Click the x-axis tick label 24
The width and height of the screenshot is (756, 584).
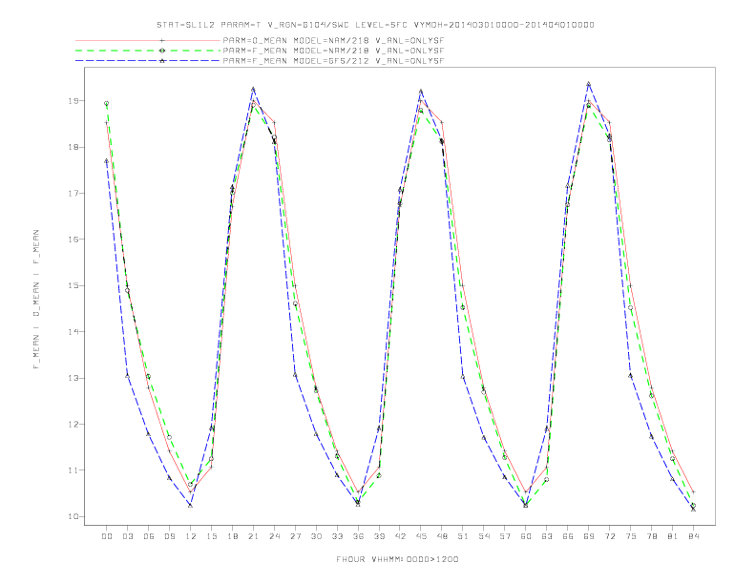pos(274,536)
